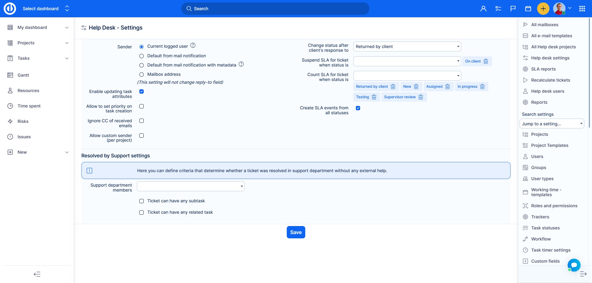
Task: Click the yellow plus add button
Action: (543, 9)
